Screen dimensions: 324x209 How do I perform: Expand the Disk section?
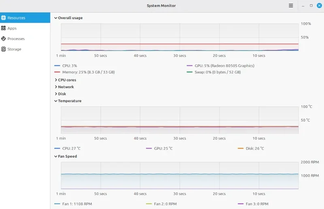click(x=60, y=94)
